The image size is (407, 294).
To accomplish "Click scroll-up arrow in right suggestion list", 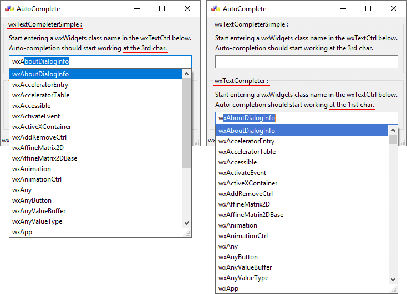I will tap(393, 130).
